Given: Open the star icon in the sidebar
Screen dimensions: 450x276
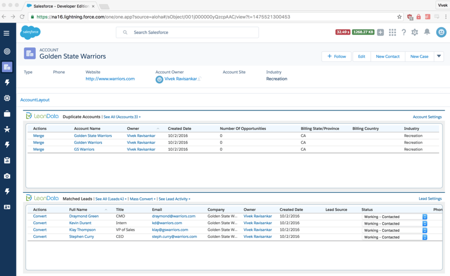Looking at the screenshot, I should click(7, 129).
